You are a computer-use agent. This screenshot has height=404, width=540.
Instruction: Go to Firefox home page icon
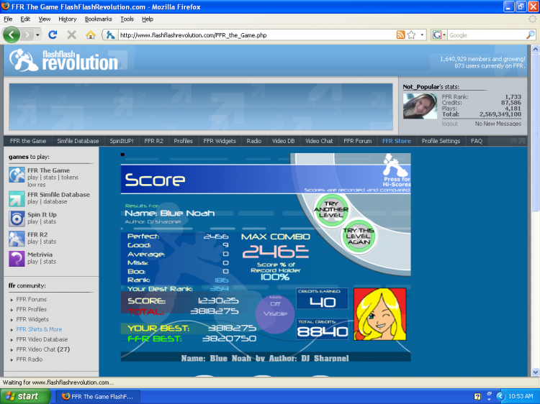[90, 35]
